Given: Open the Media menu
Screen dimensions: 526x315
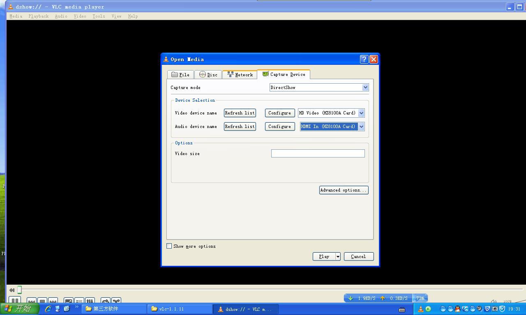Looking at the screenshot, I should pos(16,16).
